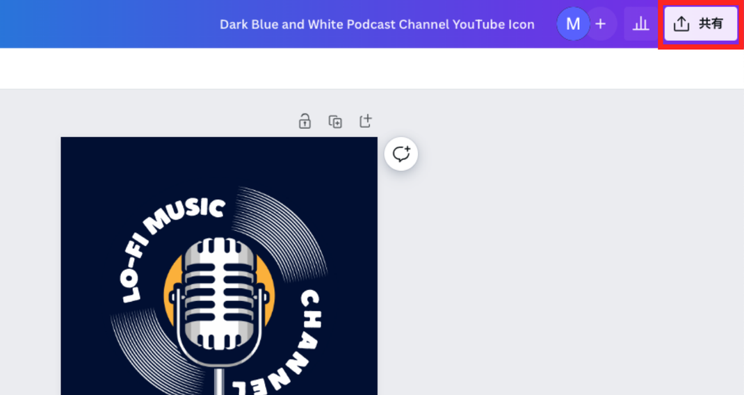
Task: Duplicate the page with the copy icon
Action: (335, 122)
